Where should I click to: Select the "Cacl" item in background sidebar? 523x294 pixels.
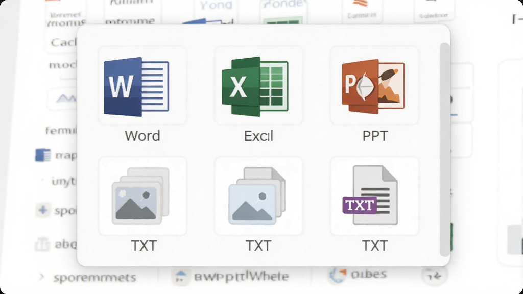(x=63, y=43)
